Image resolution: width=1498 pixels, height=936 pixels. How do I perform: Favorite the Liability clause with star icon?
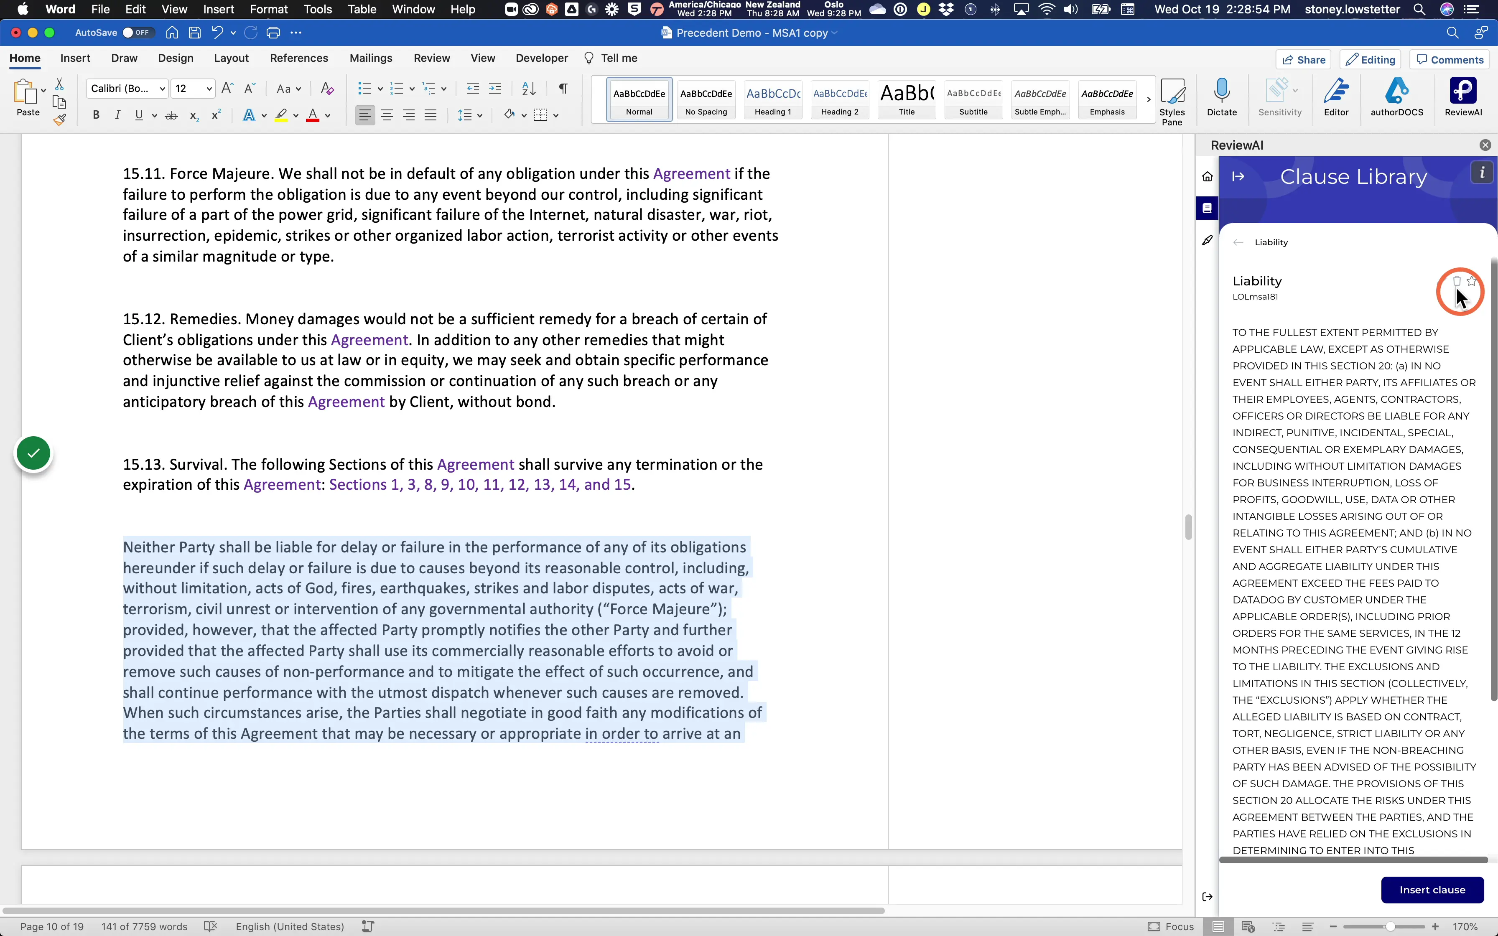(x=1471, y=281)
